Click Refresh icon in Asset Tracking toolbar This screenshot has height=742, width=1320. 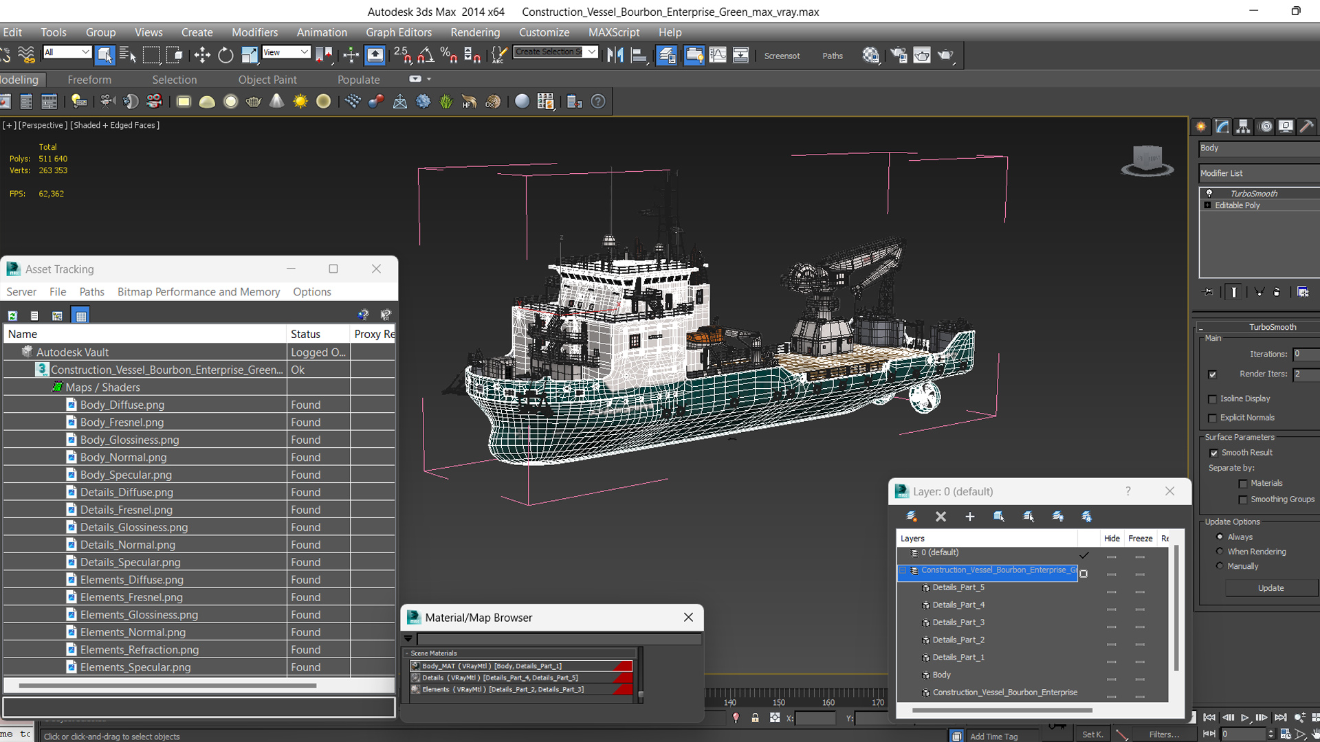[x=12, y=315]
